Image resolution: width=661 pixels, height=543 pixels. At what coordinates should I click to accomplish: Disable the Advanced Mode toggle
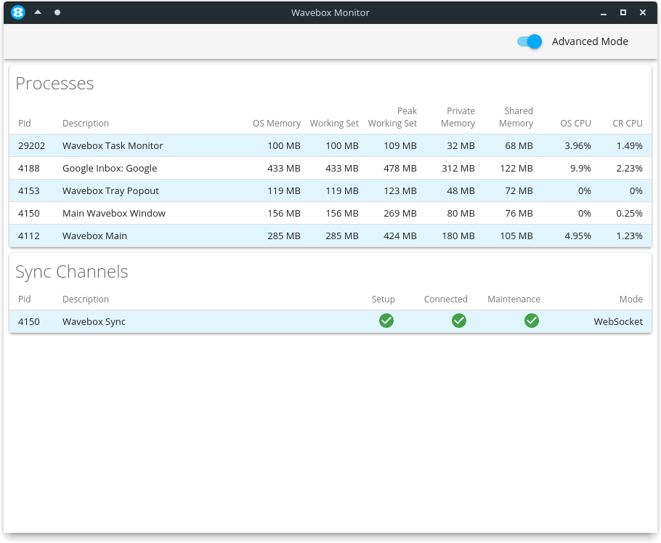pos(529,41)
